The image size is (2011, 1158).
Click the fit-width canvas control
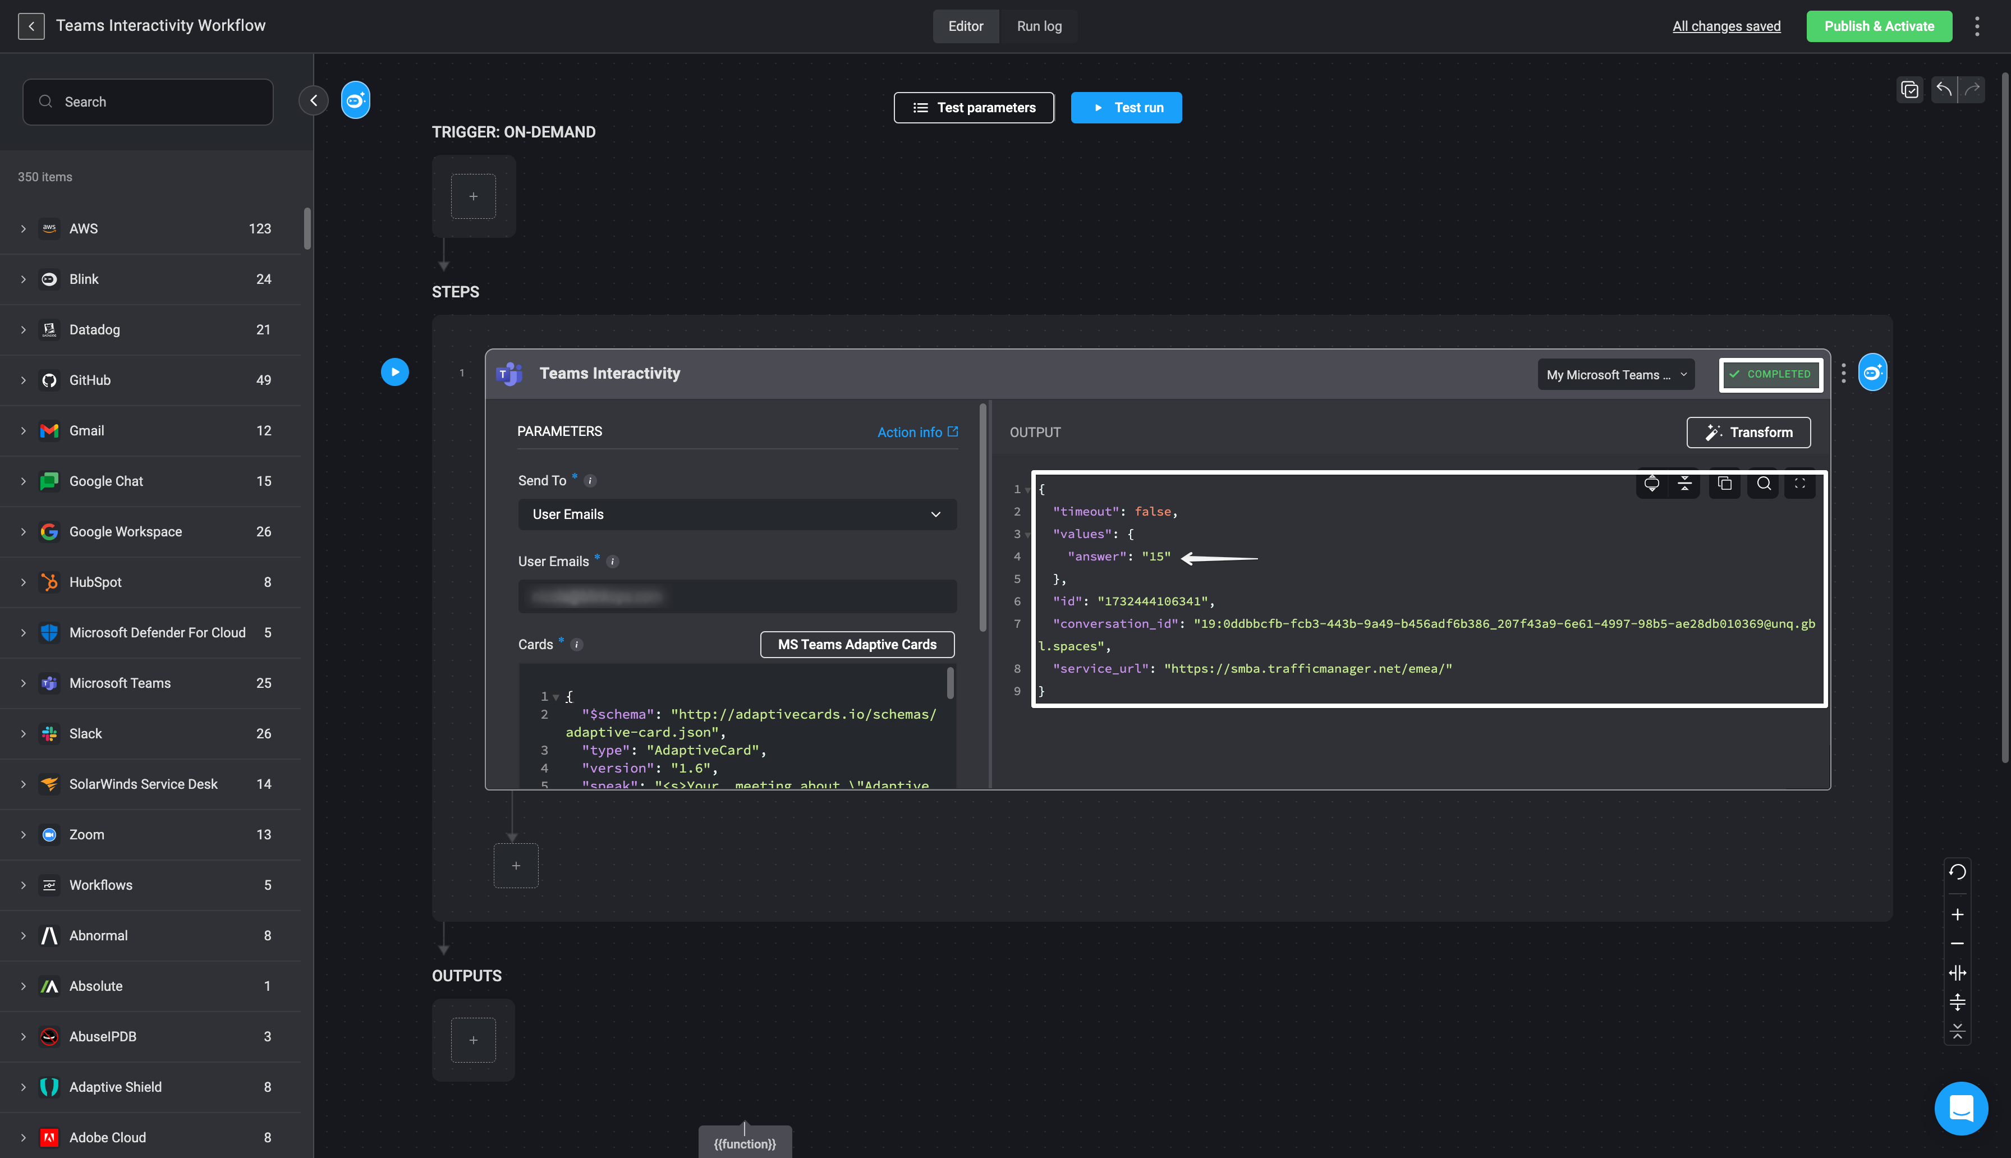(x=1957, y=973)
